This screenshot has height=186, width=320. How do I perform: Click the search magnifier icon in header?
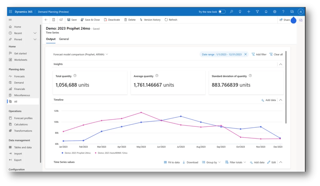click(x=232, y=12)
